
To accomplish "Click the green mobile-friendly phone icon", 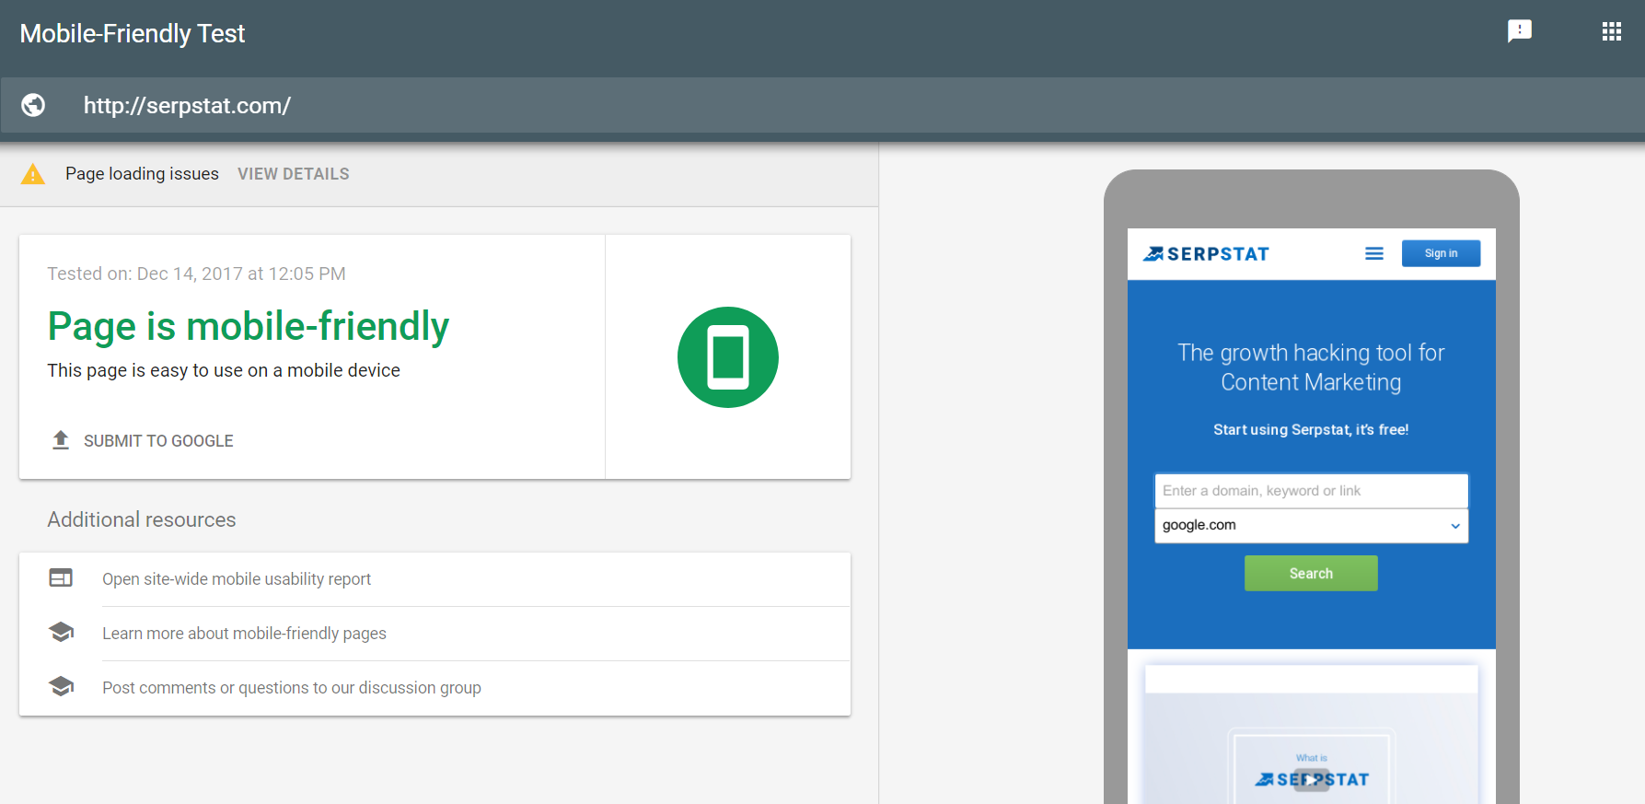I will [728, 357].
